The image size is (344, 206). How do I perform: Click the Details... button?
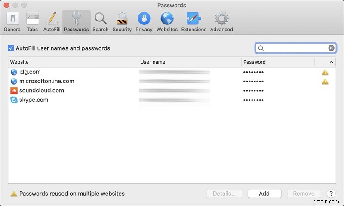point(224,194)
